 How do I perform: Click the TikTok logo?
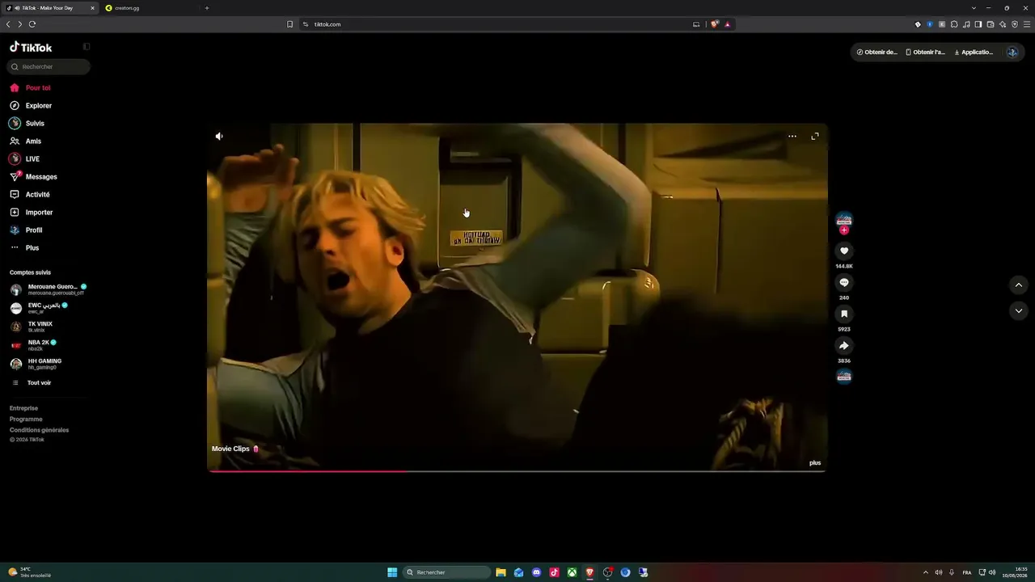click(x=31, y=47)
